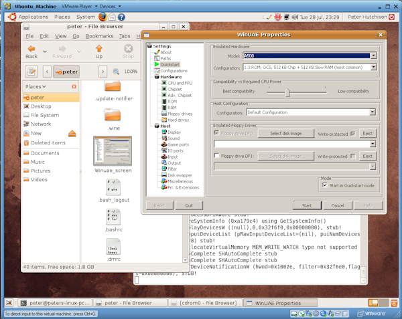
Task: Open the Disk swapper page
Action: [x=180, y=175]
